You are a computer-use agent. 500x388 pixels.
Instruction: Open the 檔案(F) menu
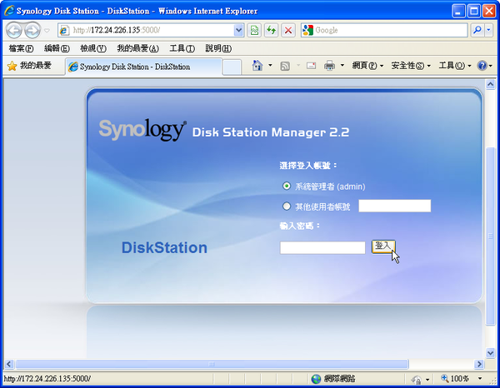(x=21, y=48)
